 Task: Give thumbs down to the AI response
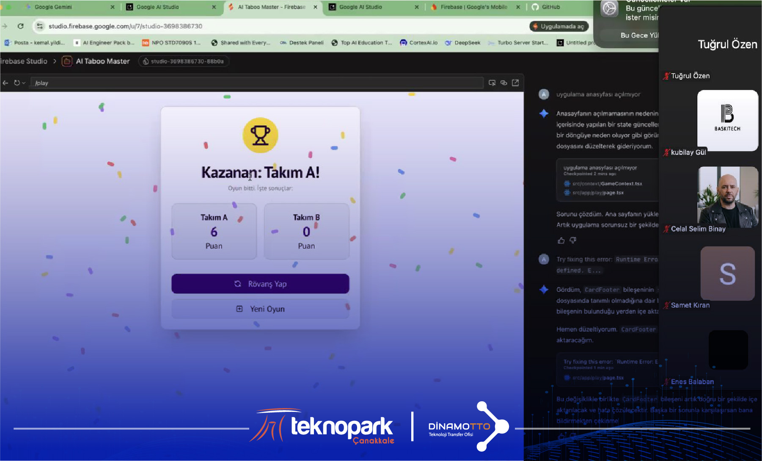[x=573, y=240]
